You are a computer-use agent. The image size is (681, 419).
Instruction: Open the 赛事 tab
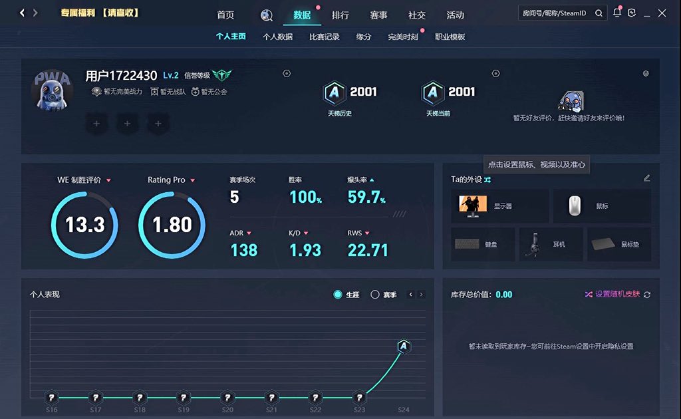[x=378, y=15]
